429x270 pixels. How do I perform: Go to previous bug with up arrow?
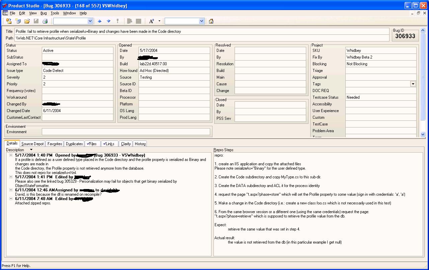click(x=99, y=21)
